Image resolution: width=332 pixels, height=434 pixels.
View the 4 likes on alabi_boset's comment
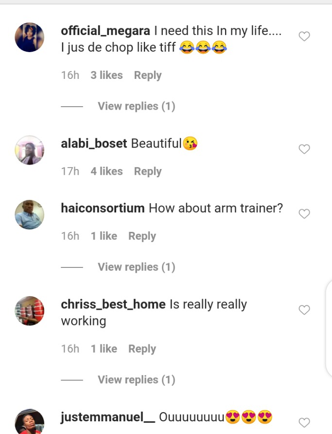click(106, 171)
